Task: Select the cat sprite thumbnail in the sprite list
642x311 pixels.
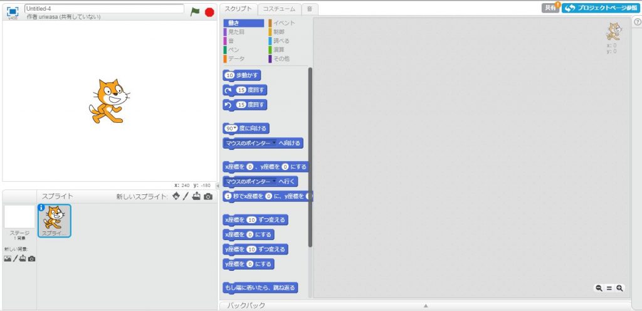Action: click(x=55, y=221)
